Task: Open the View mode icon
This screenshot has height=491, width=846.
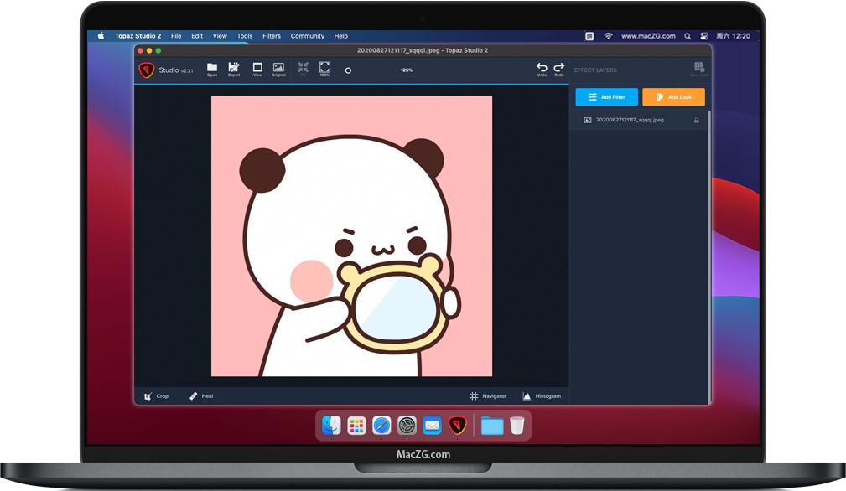Action: coord(257,69)
